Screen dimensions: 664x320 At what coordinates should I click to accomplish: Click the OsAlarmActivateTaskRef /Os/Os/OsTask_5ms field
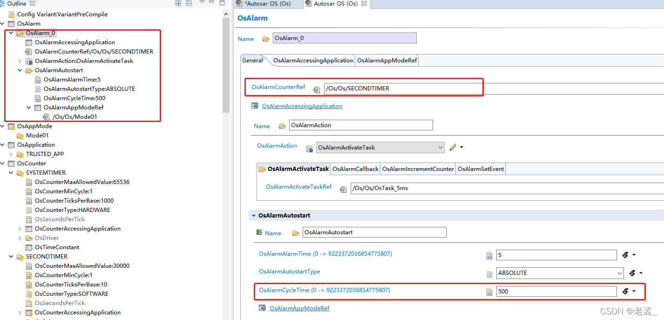click(507, 188)
